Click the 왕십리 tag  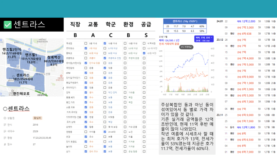click(37, 118)
